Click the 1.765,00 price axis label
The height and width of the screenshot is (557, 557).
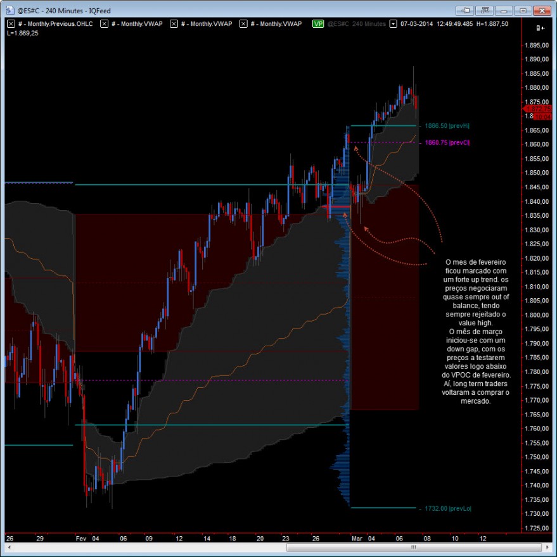(x=537, y=414)
